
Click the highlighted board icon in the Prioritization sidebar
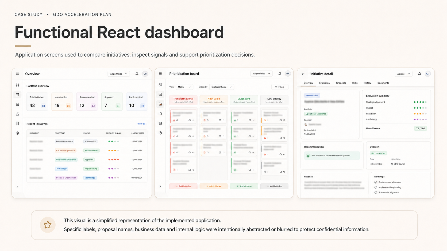[160, 104]
